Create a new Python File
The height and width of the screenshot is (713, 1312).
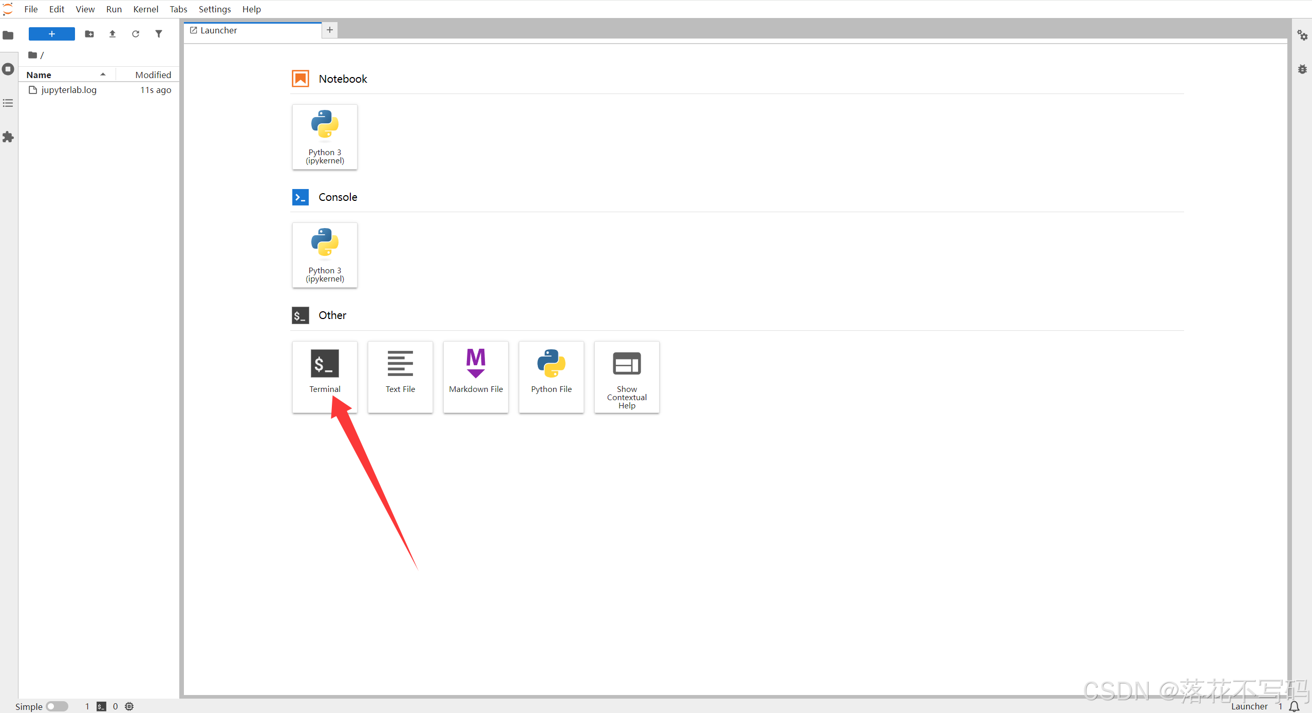(x=551, y=376)
